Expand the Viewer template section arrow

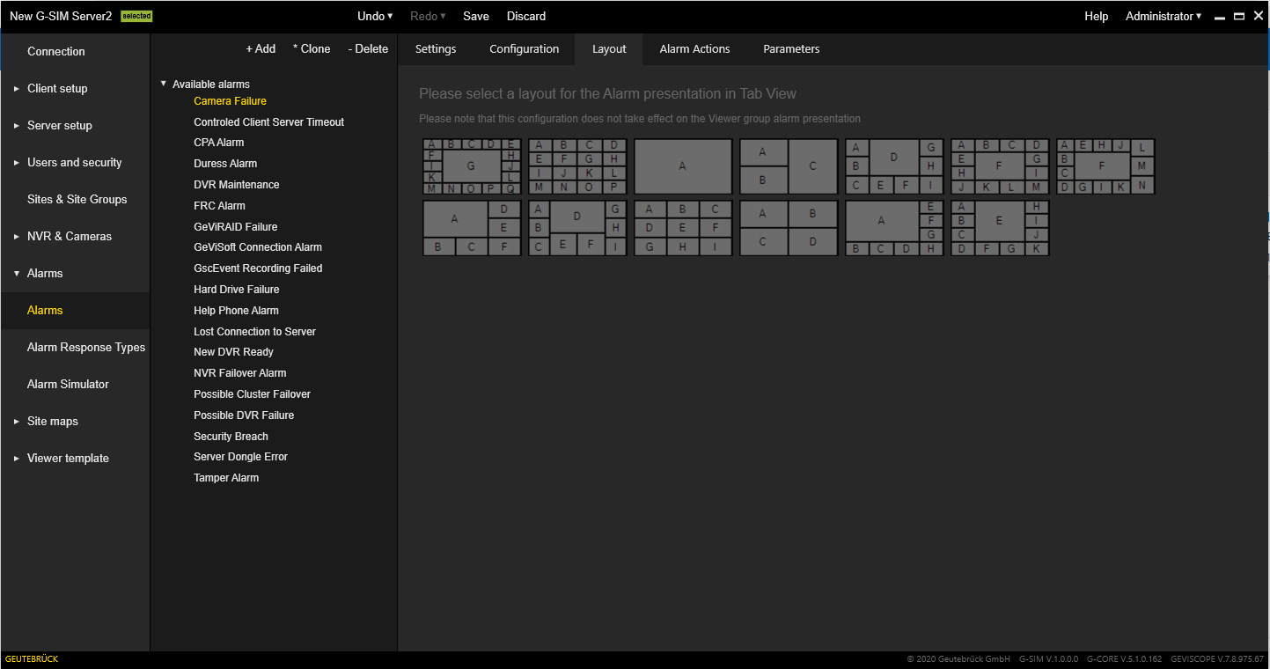[x=16, y=458]
